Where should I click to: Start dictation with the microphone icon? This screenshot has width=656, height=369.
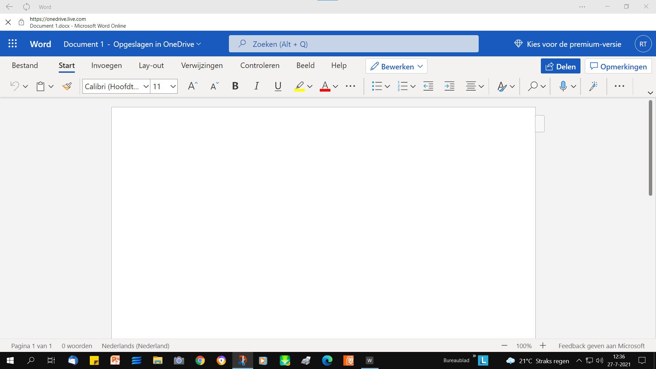click(563, 86)
